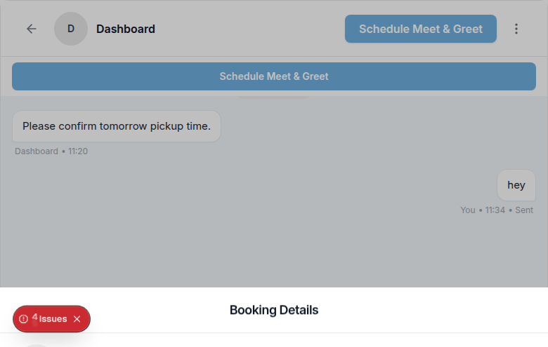Viewport: 548px width, 347px height.
Task: Click the Dashboard conversation title
Action: [x=126, y=29]
